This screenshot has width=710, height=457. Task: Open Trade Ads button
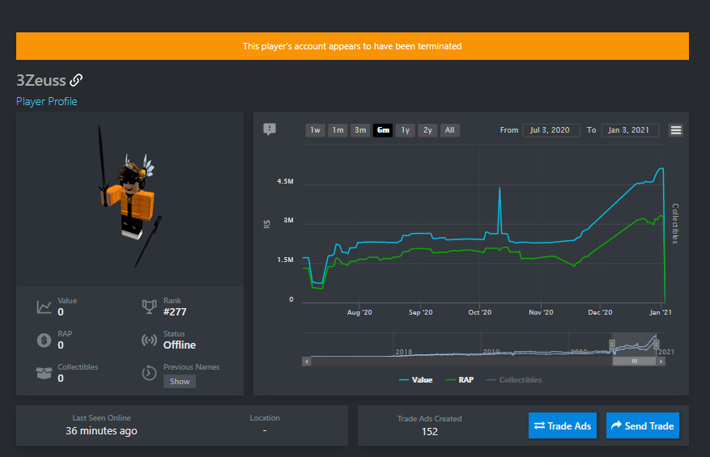coord(563,425)
